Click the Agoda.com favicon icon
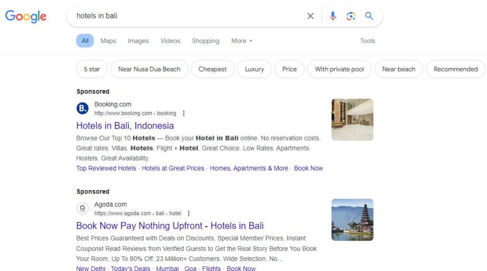 (82, 208)
